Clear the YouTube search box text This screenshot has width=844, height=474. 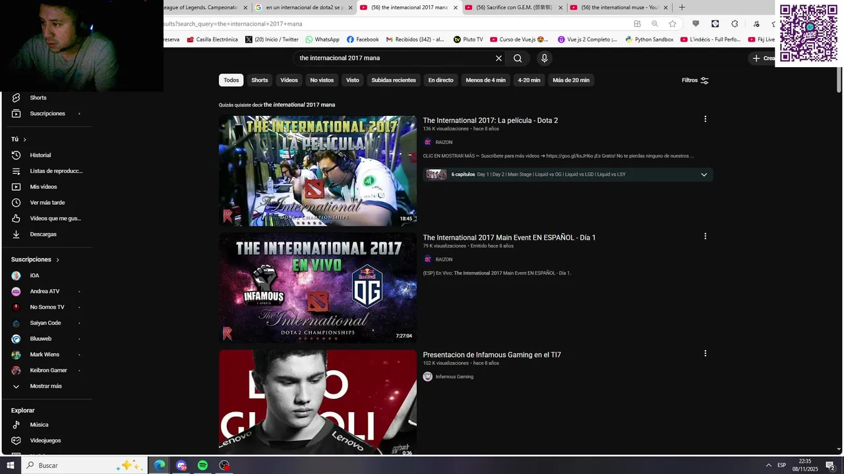tap(498, 58)
